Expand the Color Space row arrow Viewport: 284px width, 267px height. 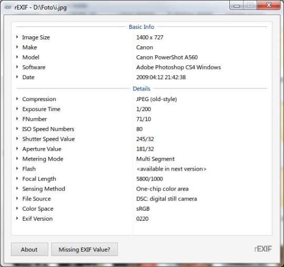(17, 209)
